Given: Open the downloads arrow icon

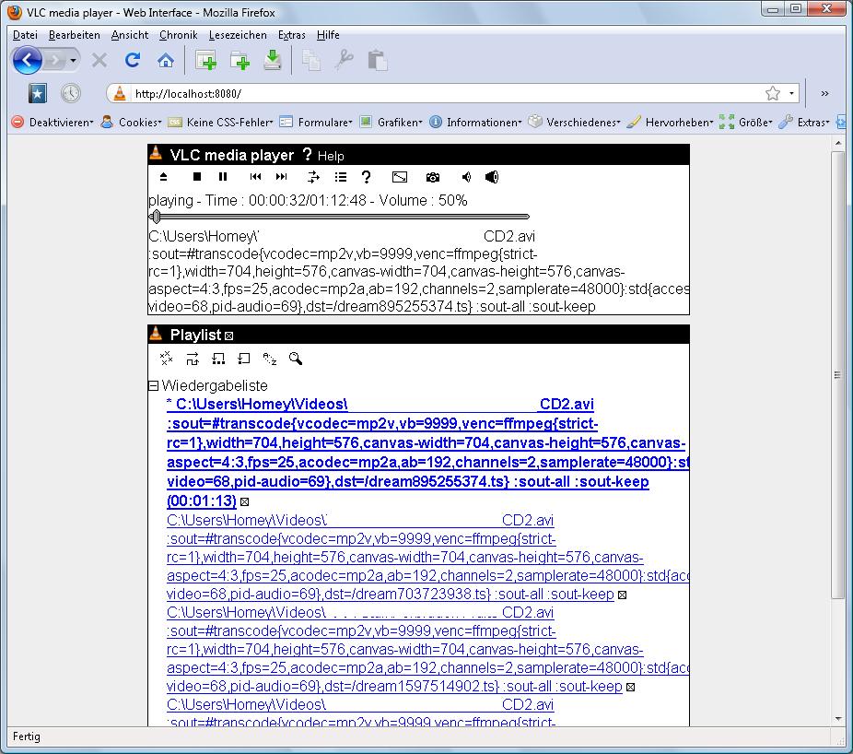Looking at the screenshot, I should [273, 60].
